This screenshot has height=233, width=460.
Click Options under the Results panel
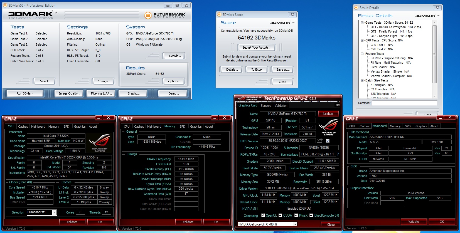[x=174, y=81]
